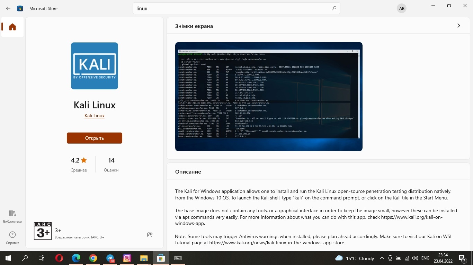473x265 pixels.
Task: Click the Описание section heading
Action: 188,171
